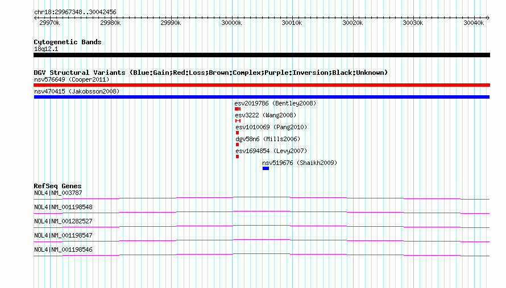Click the 18q12.1 band label
This screenshot has height=288, width=506.
click(x=46, y=49)
